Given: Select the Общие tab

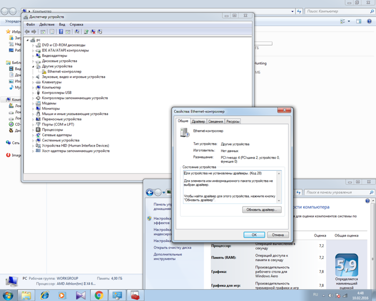Looking at the screenshot, I should coord(183,121).
